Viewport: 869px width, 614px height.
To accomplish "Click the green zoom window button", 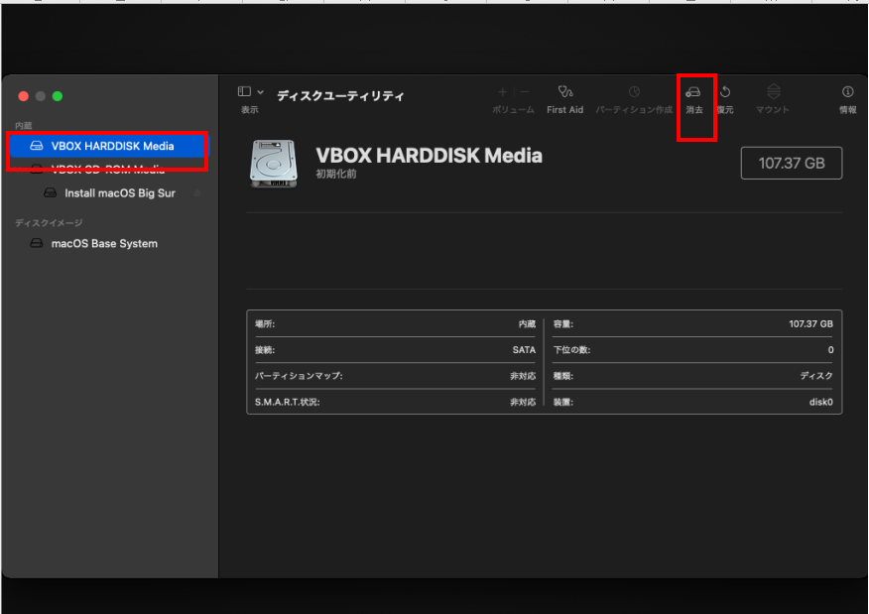I will pos(58,96).
